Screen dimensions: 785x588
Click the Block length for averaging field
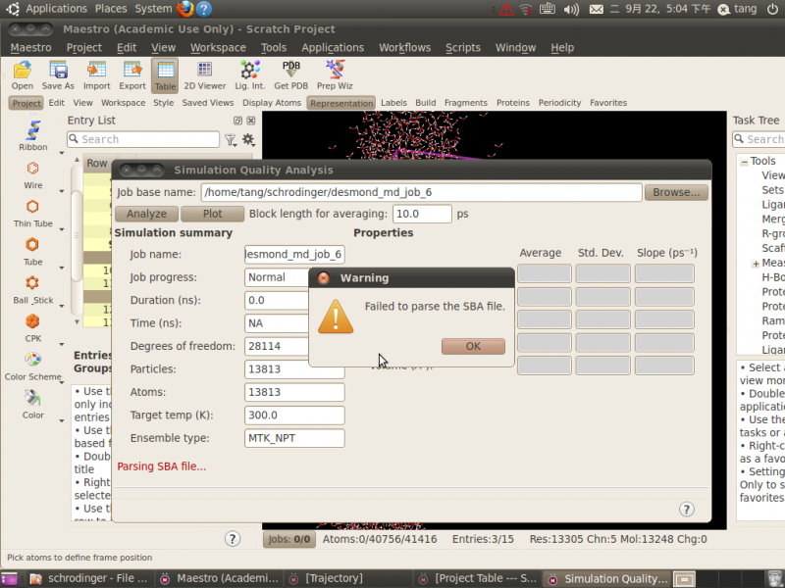point(422,214)
